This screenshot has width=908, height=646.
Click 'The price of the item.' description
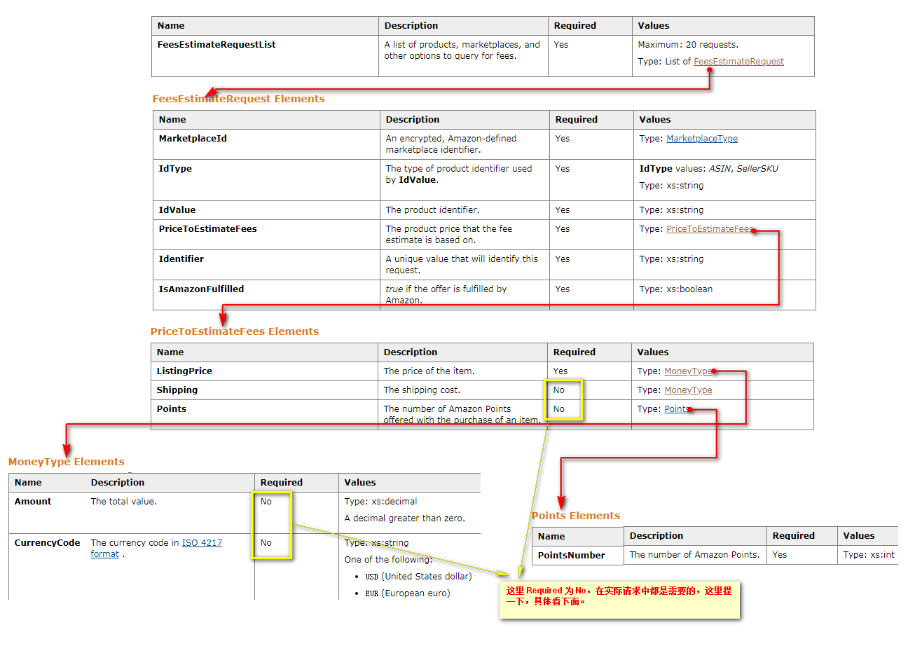tap(429, 371)
